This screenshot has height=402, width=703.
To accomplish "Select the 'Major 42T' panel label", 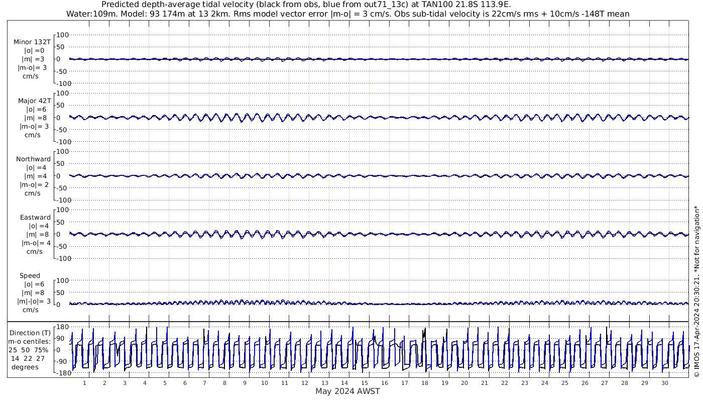I will pyautogui.click(x=34, y=100).
